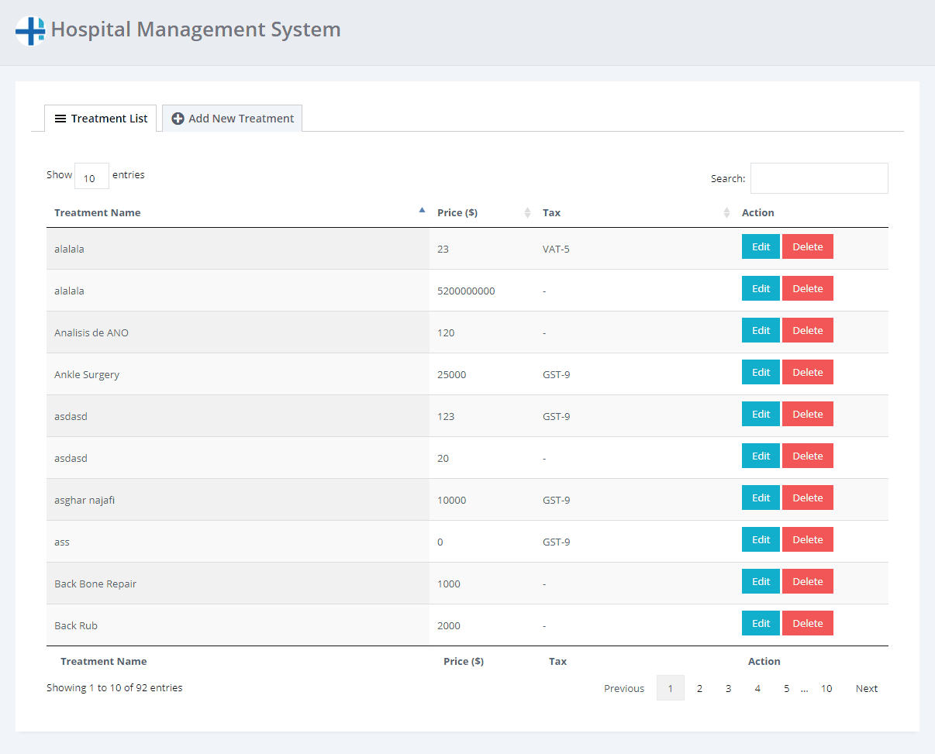The image size is (935, 754).
Task: Click the list icon on Treatment List tab
Action: click(60, 119)
